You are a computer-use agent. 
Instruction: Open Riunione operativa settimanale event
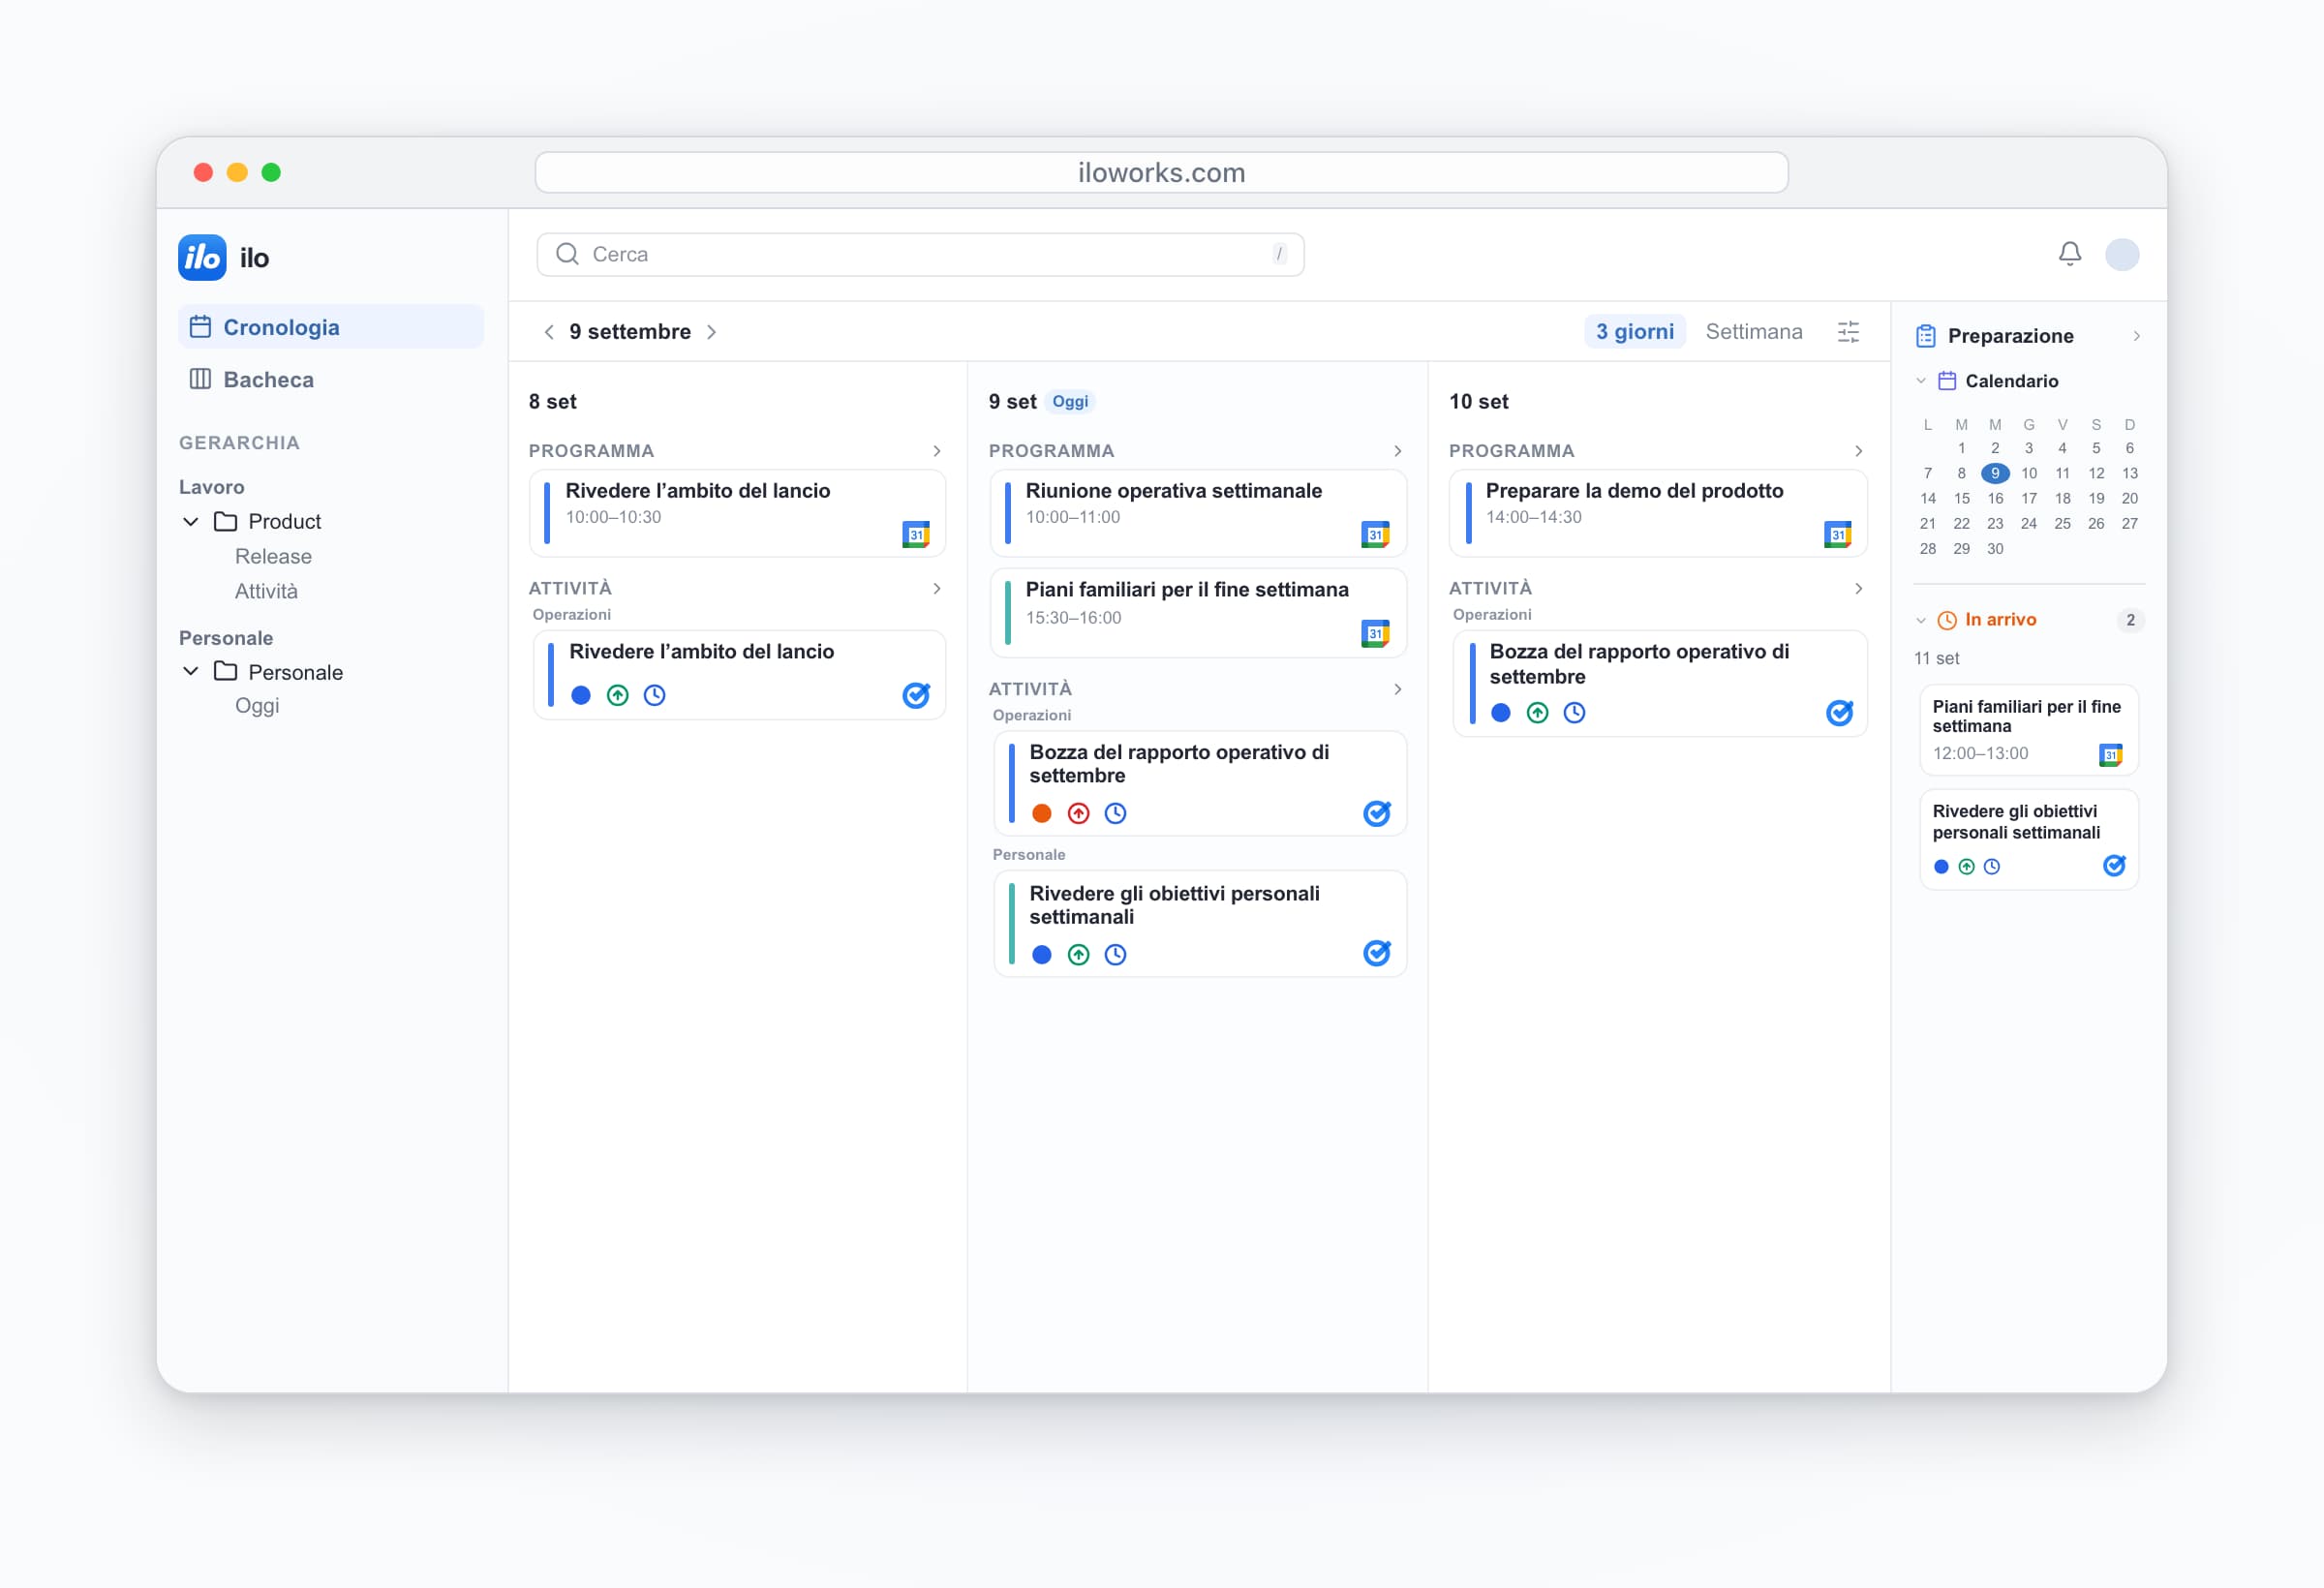click(1198, 513)
